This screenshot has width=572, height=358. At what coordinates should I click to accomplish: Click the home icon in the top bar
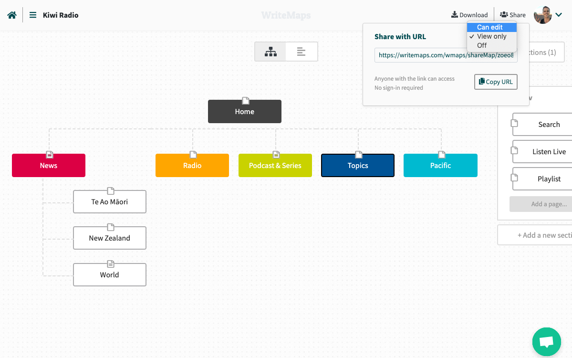click(x=11, y=14)
